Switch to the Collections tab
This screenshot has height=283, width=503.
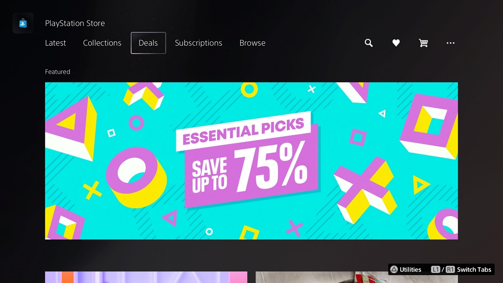[102, 43]
